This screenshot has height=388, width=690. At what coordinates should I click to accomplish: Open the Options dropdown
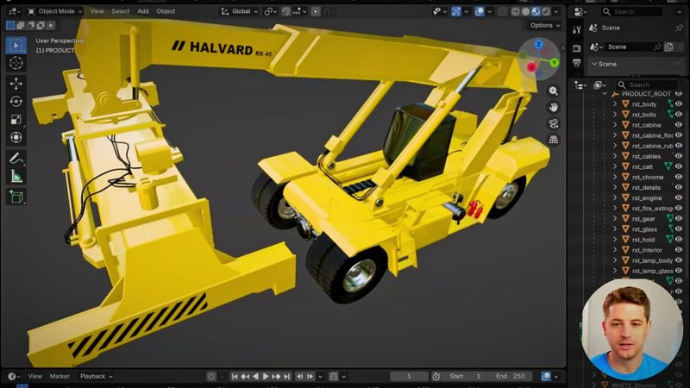point(545,26)
